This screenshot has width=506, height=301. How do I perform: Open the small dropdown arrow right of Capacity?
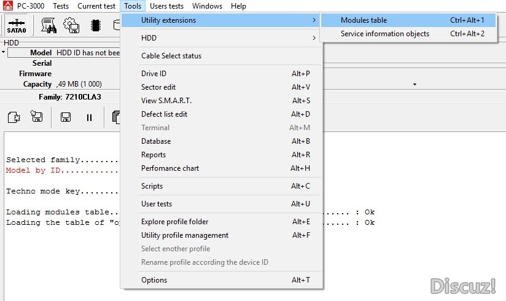(415, 85)
